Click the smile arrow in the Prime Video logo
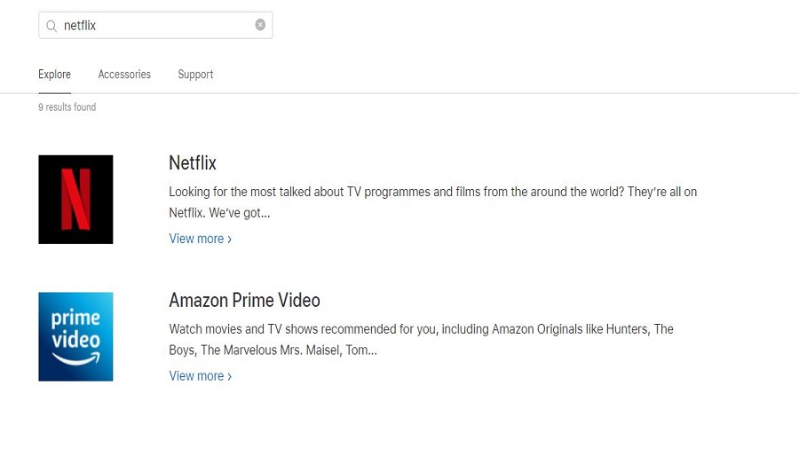Image resolution: width=799 pixels, height=449 pixels. click(75, 358)
